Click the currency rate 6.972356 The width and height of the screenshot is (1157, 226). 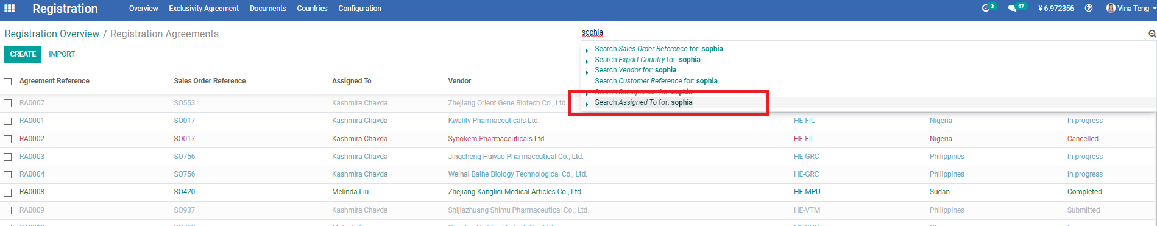(1056, 9)
